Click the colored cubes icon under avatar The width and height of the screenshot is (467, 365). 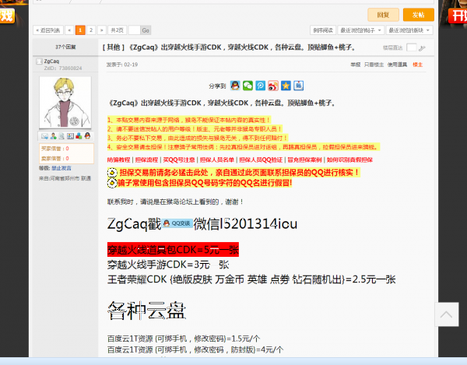(79, 136)
